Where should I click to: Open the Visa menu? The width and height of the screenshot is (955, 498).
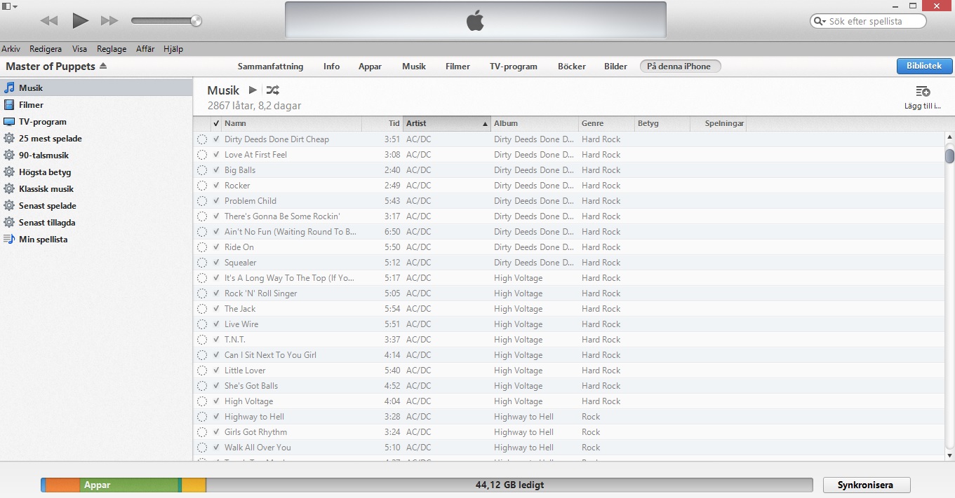tap(79, 49)
